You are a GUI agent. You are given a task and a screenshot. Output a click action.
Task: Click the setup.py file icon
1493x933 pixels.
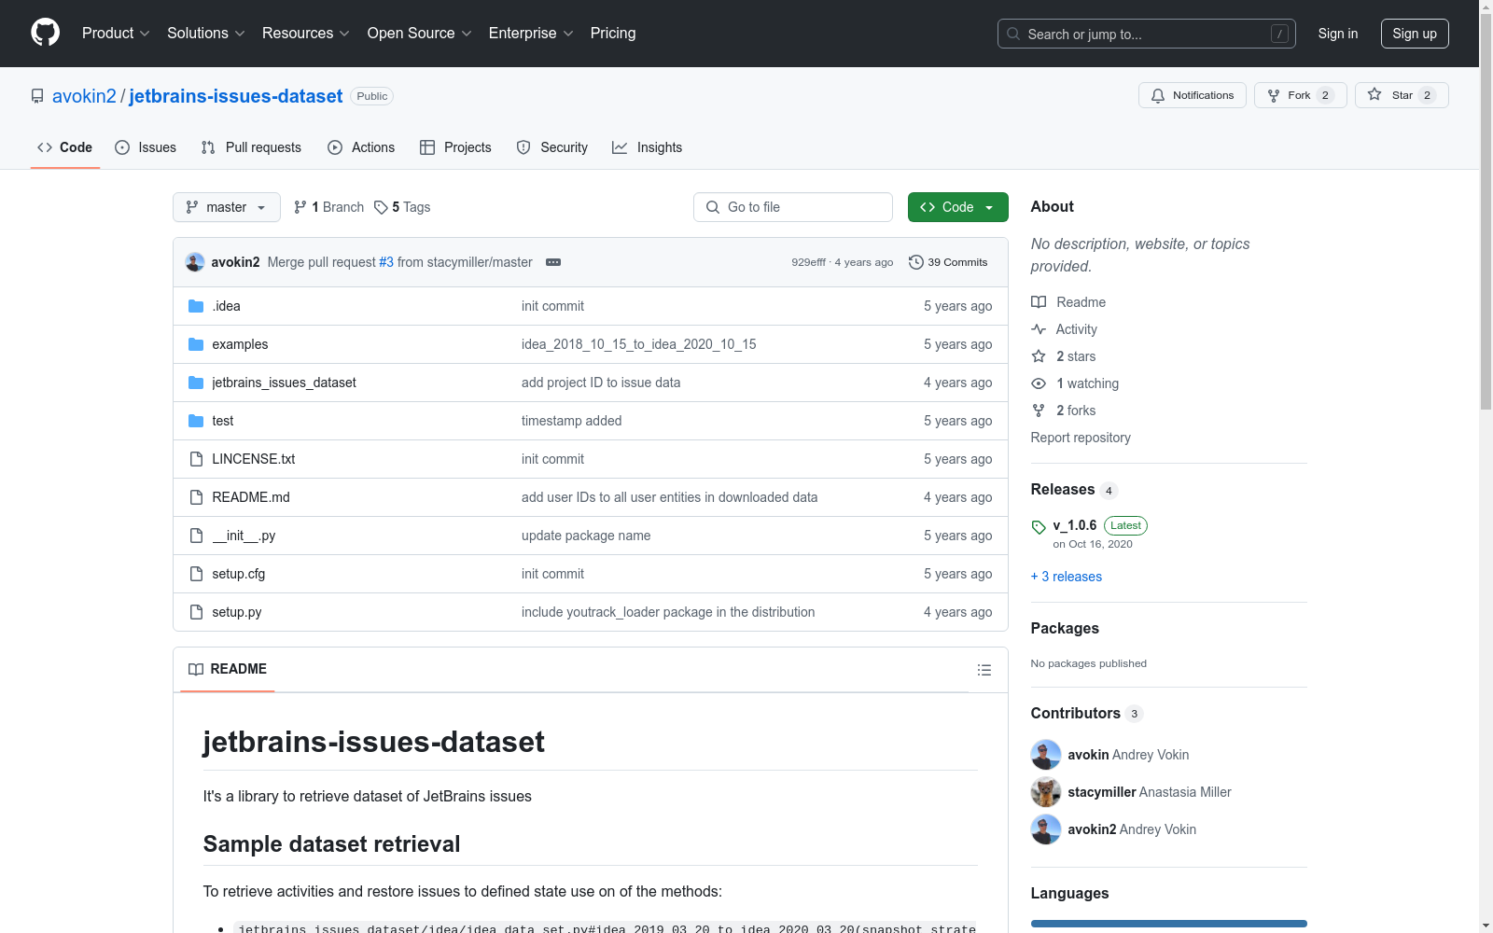pos(196,612)
